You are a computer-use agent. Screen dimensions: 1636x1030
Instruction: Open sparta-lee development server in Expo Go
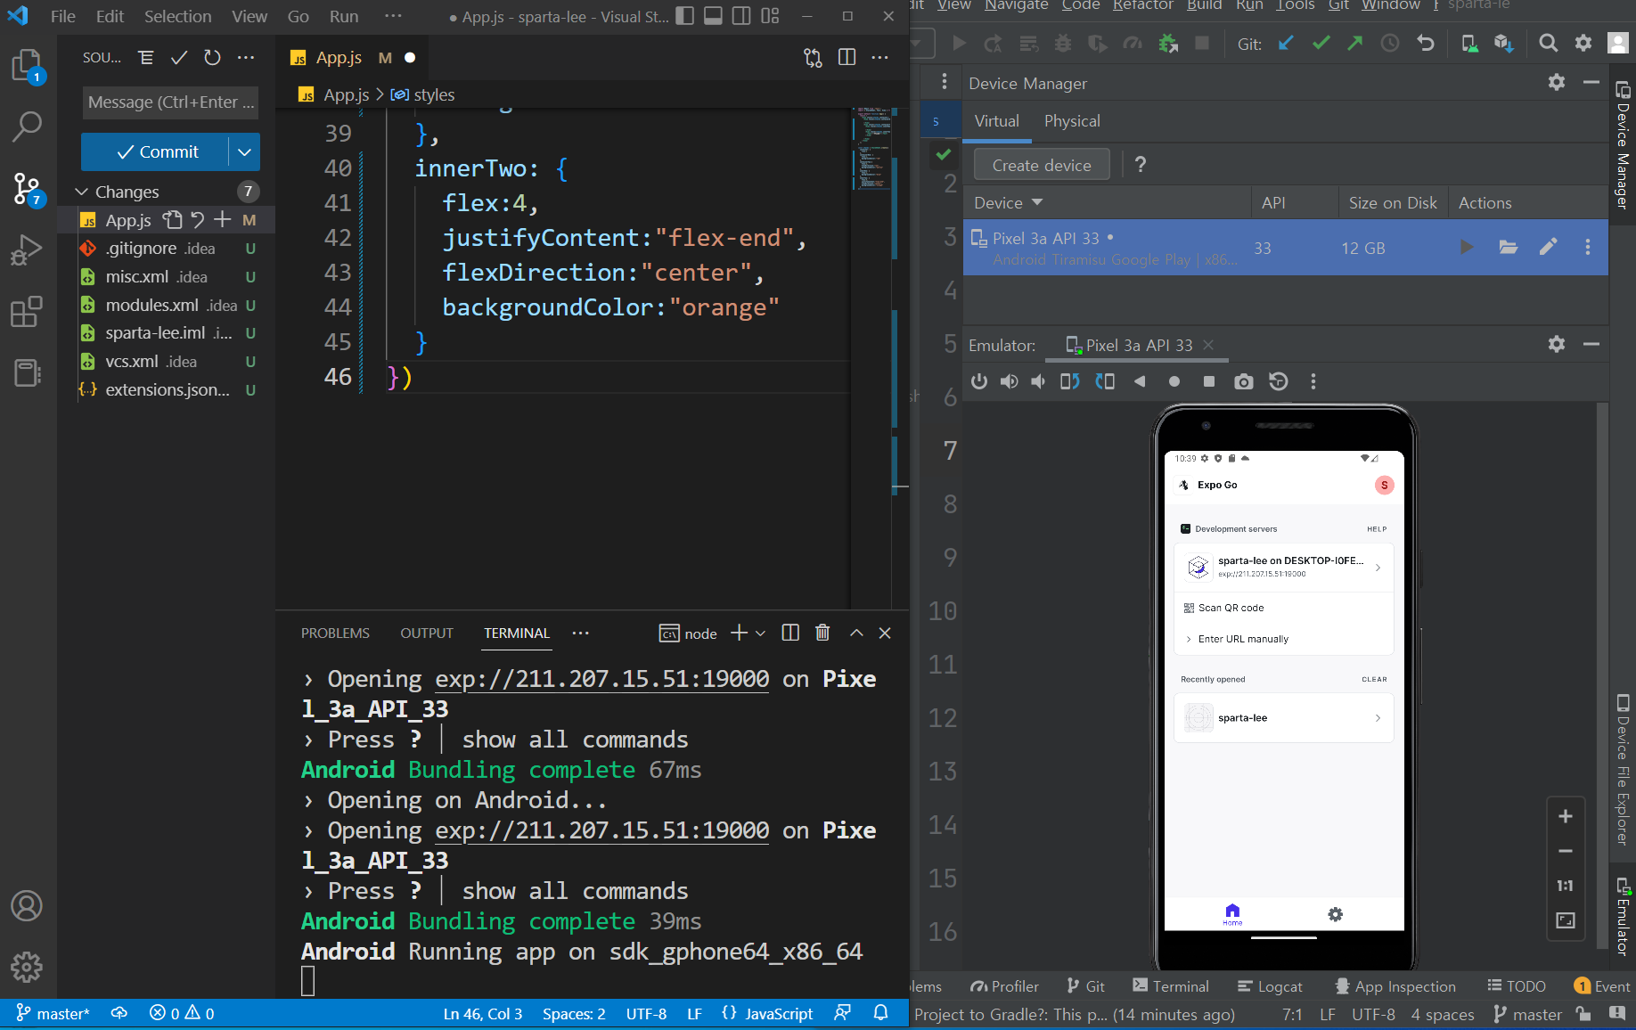pyautogui.click(x=1283, y=567)
